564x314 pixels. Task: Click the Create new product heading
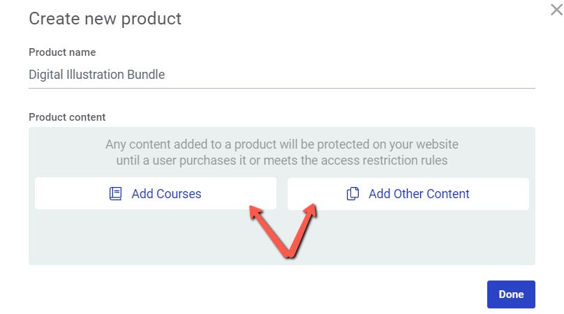click(x=105, y=19)
